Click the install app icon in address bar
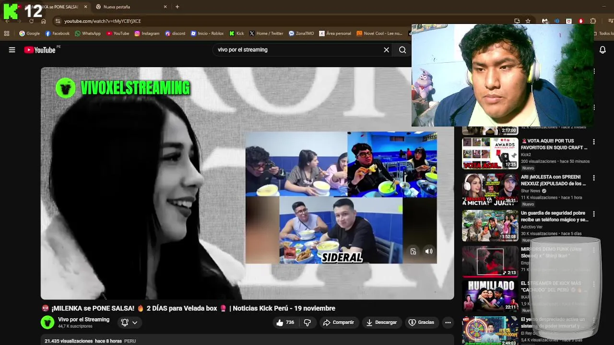The height and width of the screenshot is (345, 614). pos(517,21)
